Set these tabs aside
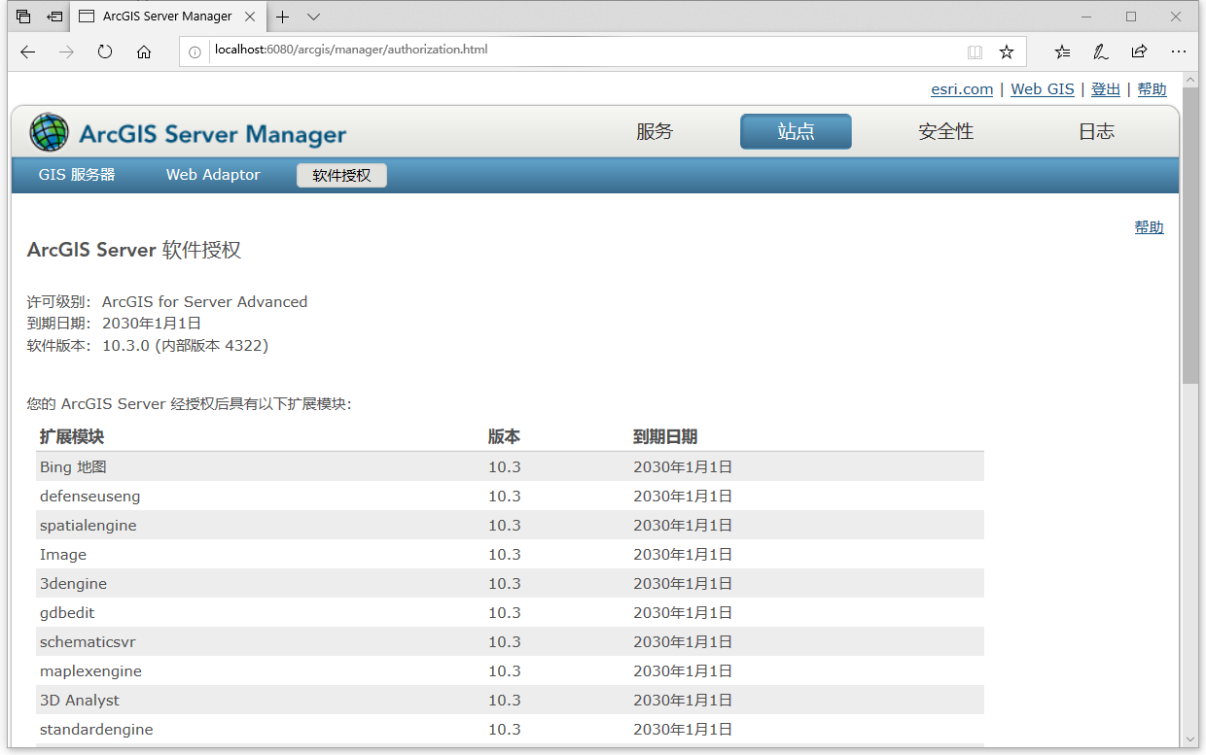 pos(55,17)
